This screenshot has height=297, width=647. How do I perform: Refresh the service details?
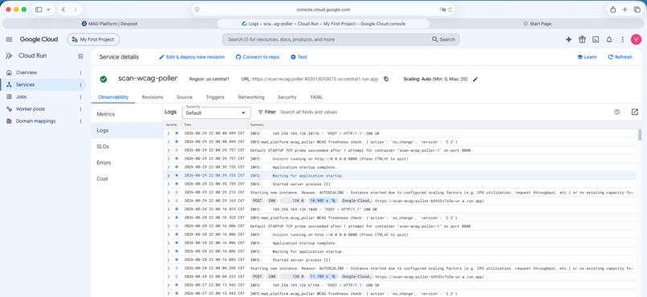[620, 57]
